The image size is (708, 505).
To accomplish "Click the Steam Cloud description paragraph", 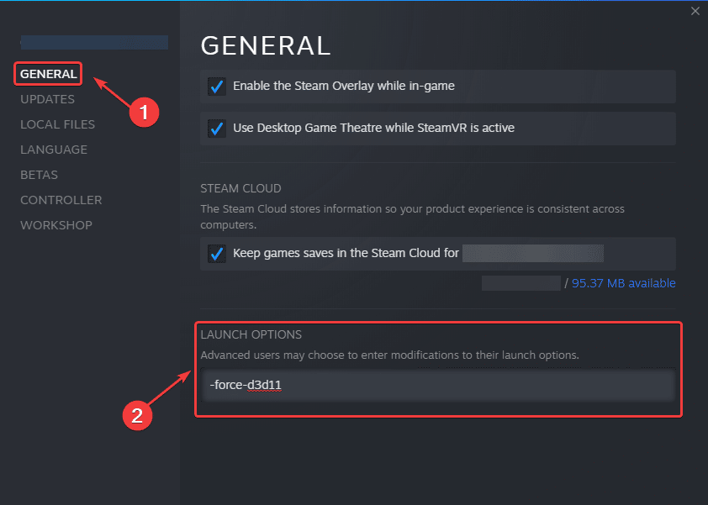I will click(x=412, y=217).
